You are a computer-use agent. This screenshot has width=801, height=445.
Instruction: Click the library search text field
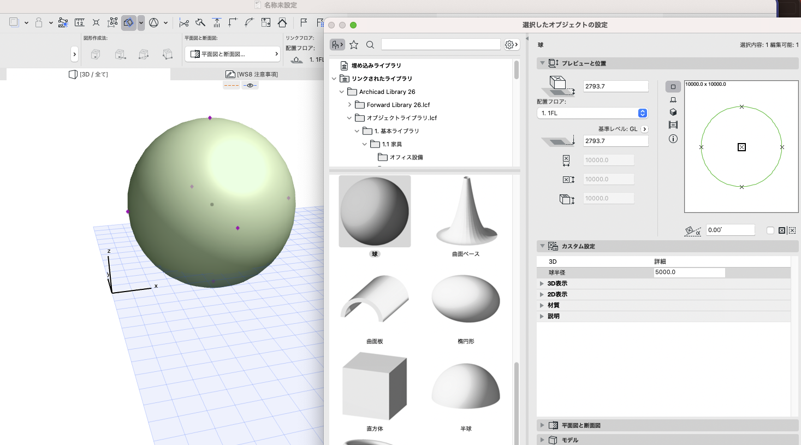click(441, 44)
